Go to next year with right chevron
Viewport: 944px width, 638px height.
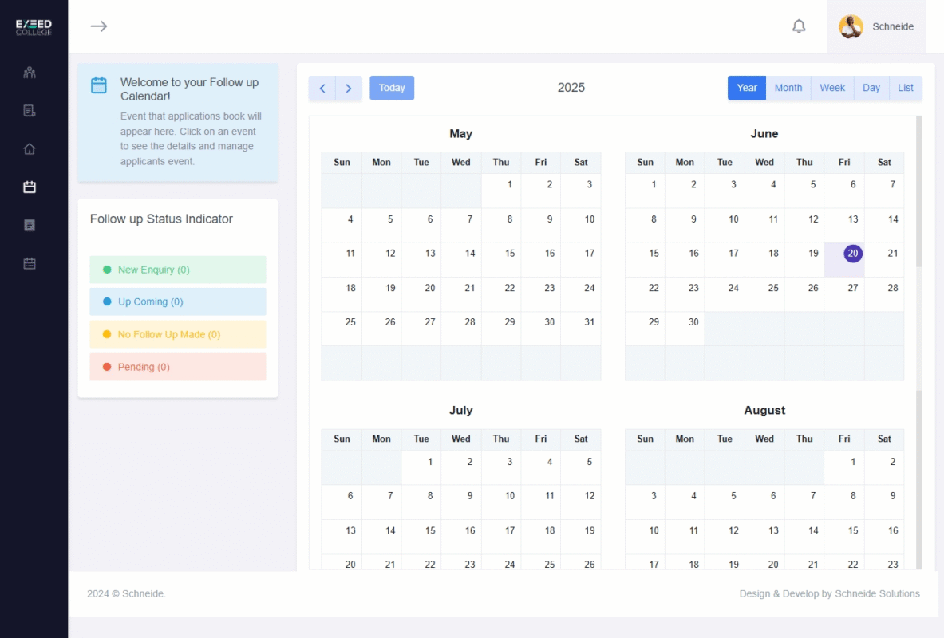click(349, 89)
